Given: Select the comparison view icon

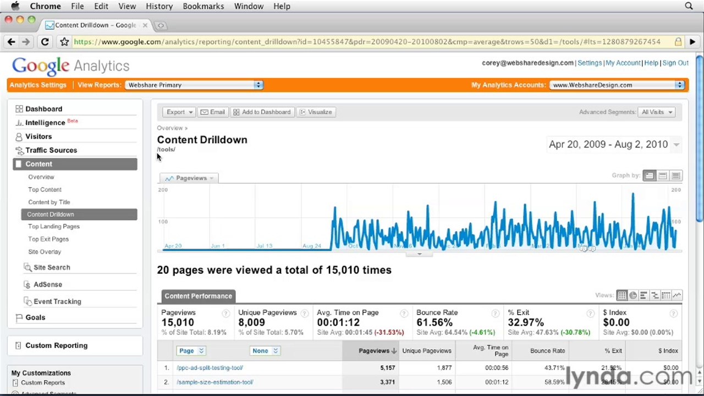Looking at the screenshot, I should tap(654, 295).
